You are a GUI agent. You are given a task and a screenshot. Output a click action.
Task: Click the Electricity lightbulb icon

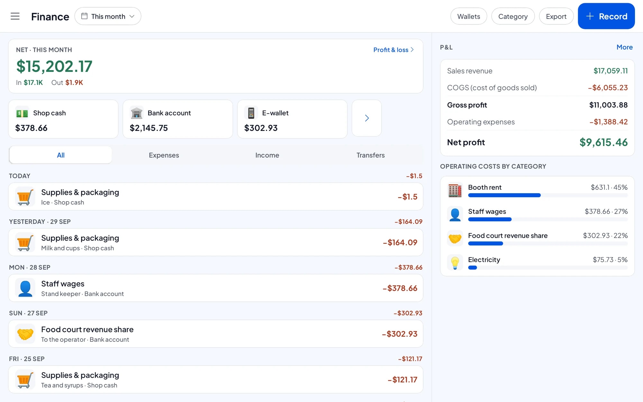(x=455, y=263)
